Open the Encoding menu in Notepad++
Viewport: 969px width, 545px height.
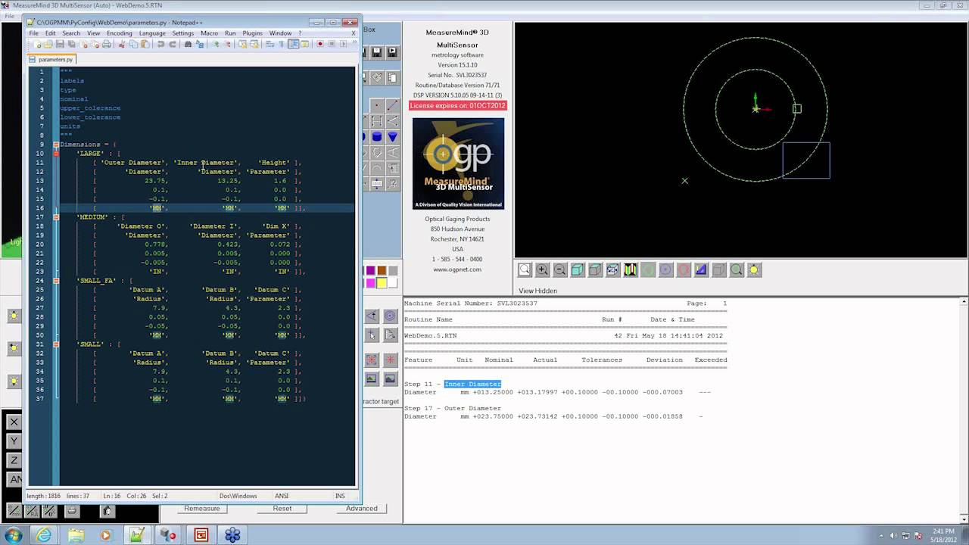point(119,33)
